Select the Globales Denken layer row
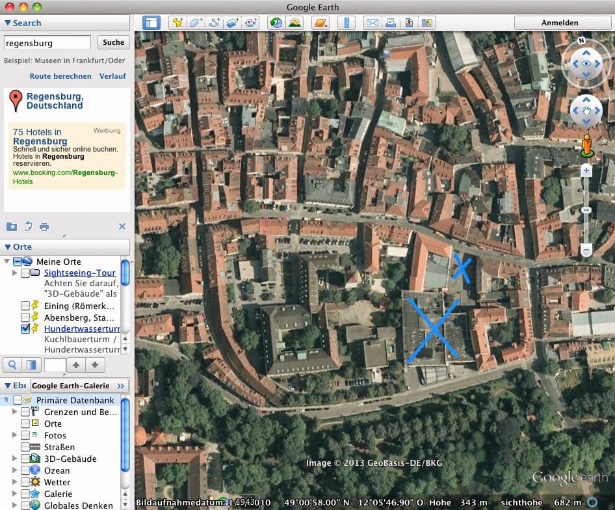The width and height of the screenshot is (615, 510). (x=61, y=505)
